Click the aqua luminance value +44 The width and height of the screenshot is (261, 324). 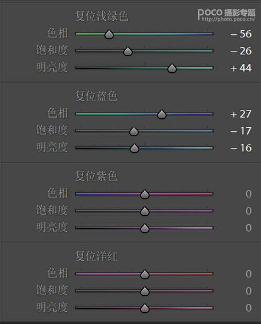pyautogui.click(x=241, y=68)
